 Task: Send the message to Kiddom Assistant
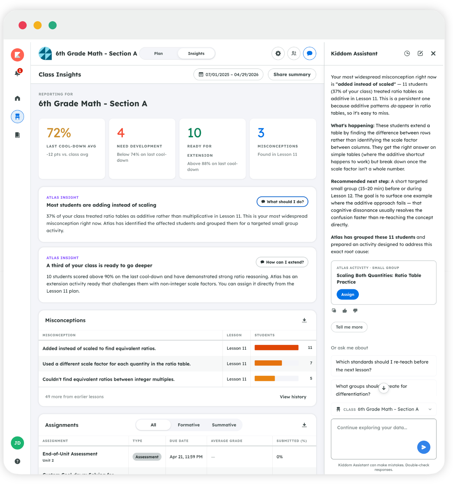pos(424,447)
